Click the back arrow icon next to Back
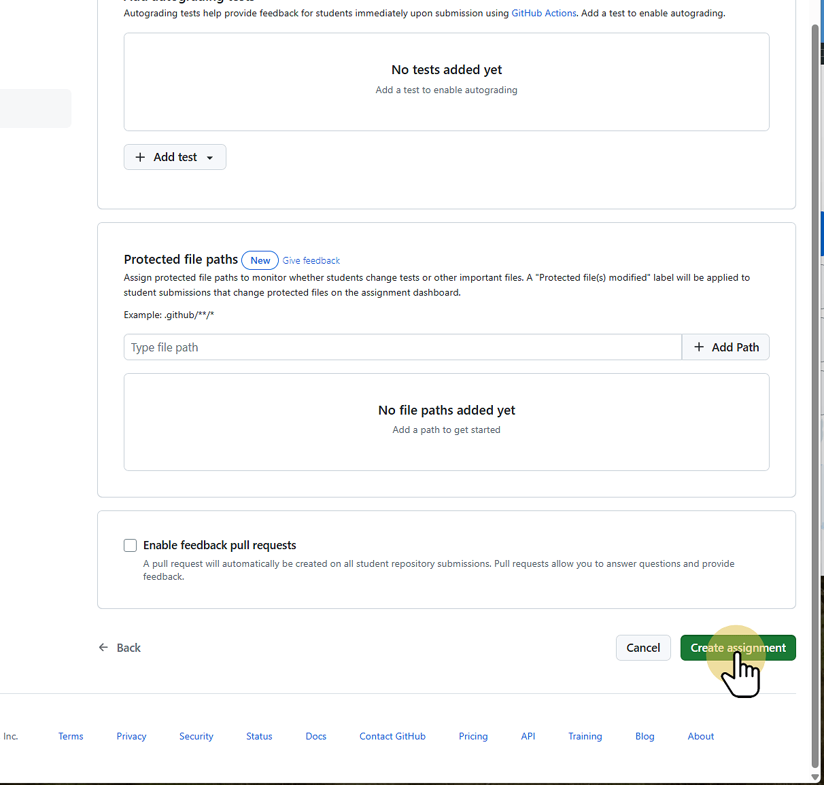 pos(103,647)
